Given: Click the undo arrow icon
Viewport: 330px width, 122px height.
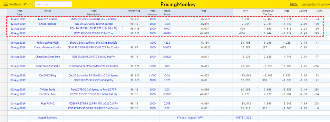Looking at the screenshot, I should [25, 4].
